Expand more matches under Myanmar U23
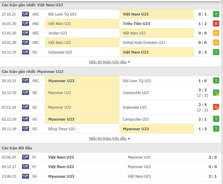 [x=109, y=139]
